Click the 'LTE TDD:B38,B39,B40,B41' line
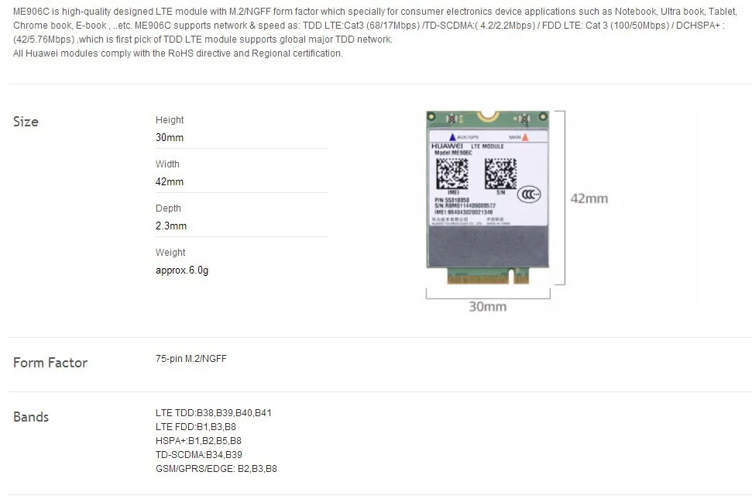The image size is (752, 496). [214, 413]
